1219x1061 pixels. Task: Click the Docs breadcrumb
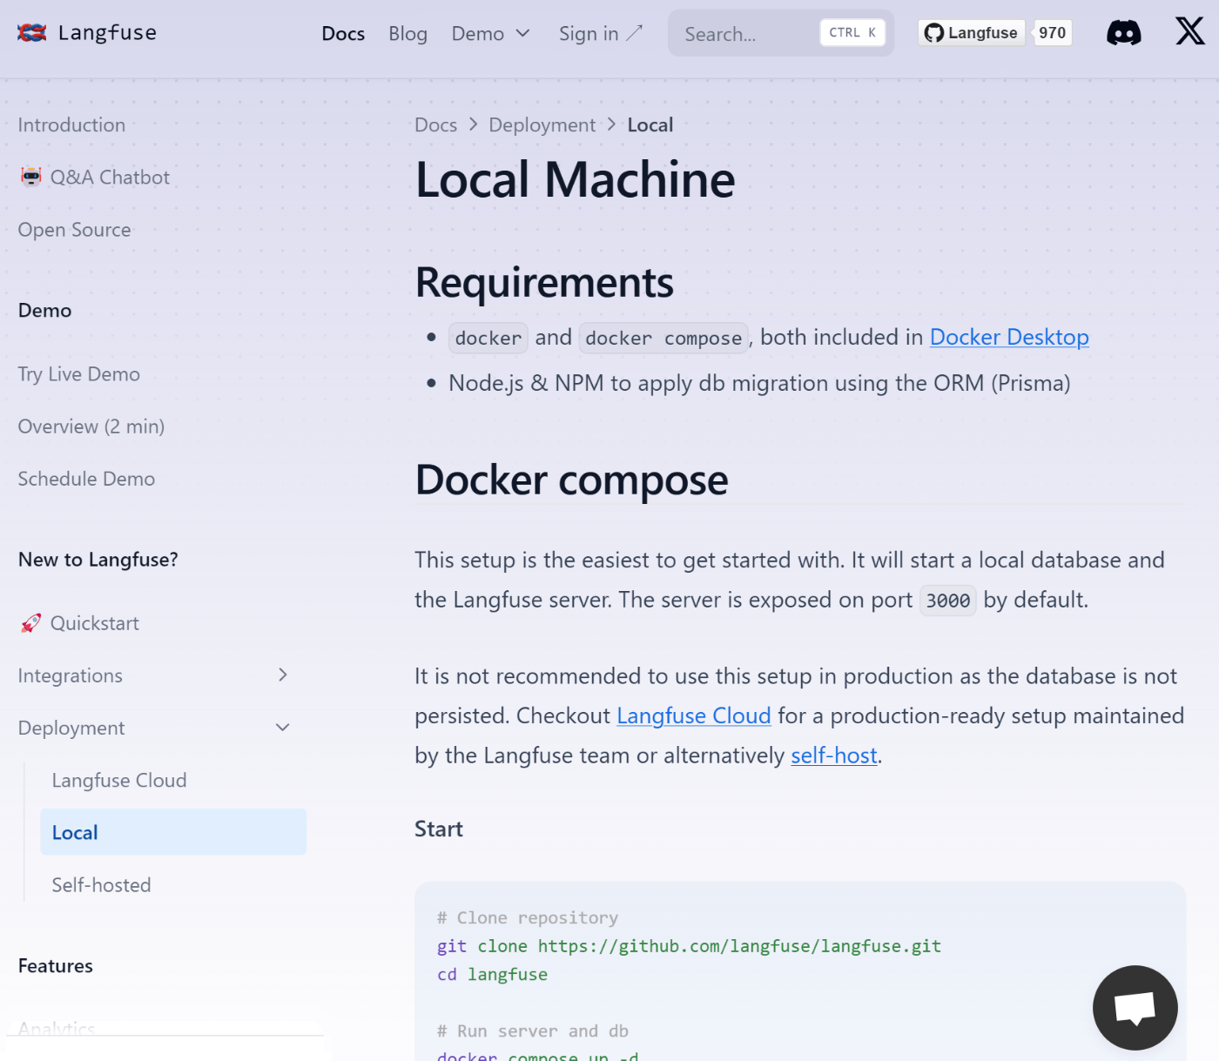pos(435,124)
